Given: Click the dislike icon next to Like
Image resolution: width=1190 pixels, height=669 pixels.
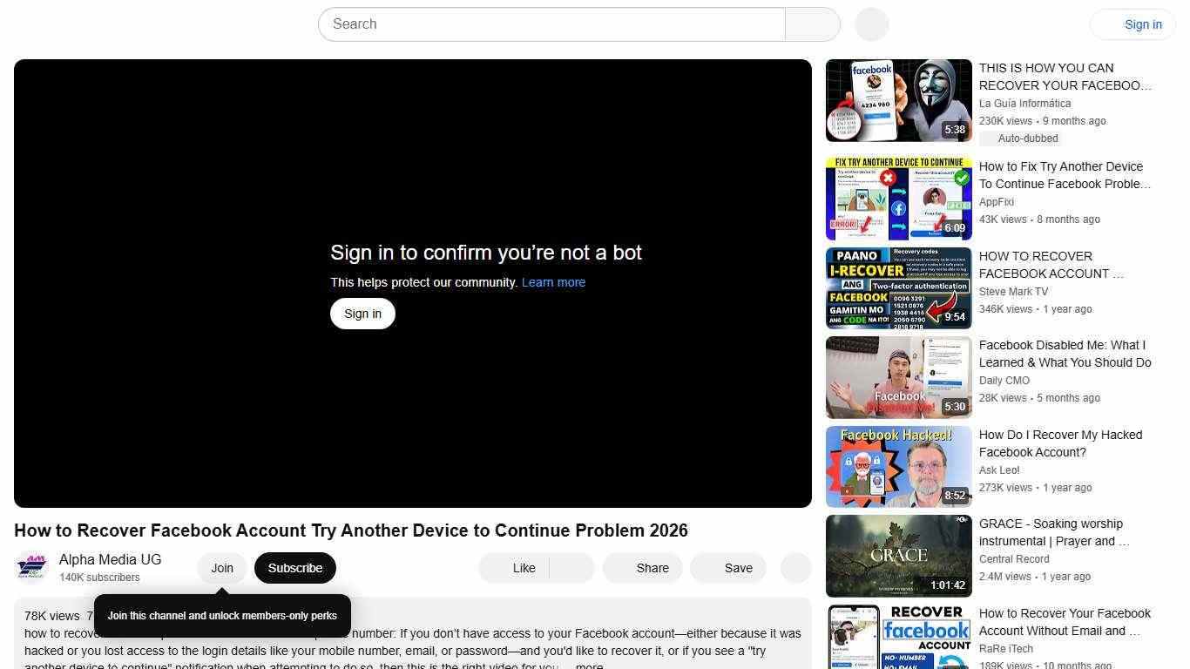Looking at the screenshot, I should point(571,567).
